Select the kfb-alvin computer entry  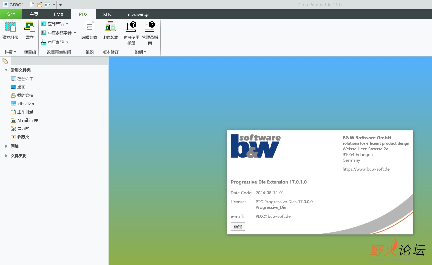tap(22, 104)
